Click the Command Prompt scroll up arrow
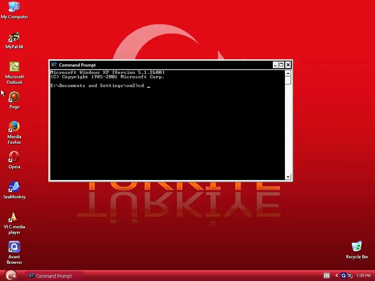375x281 pixels. coord(288,73)
